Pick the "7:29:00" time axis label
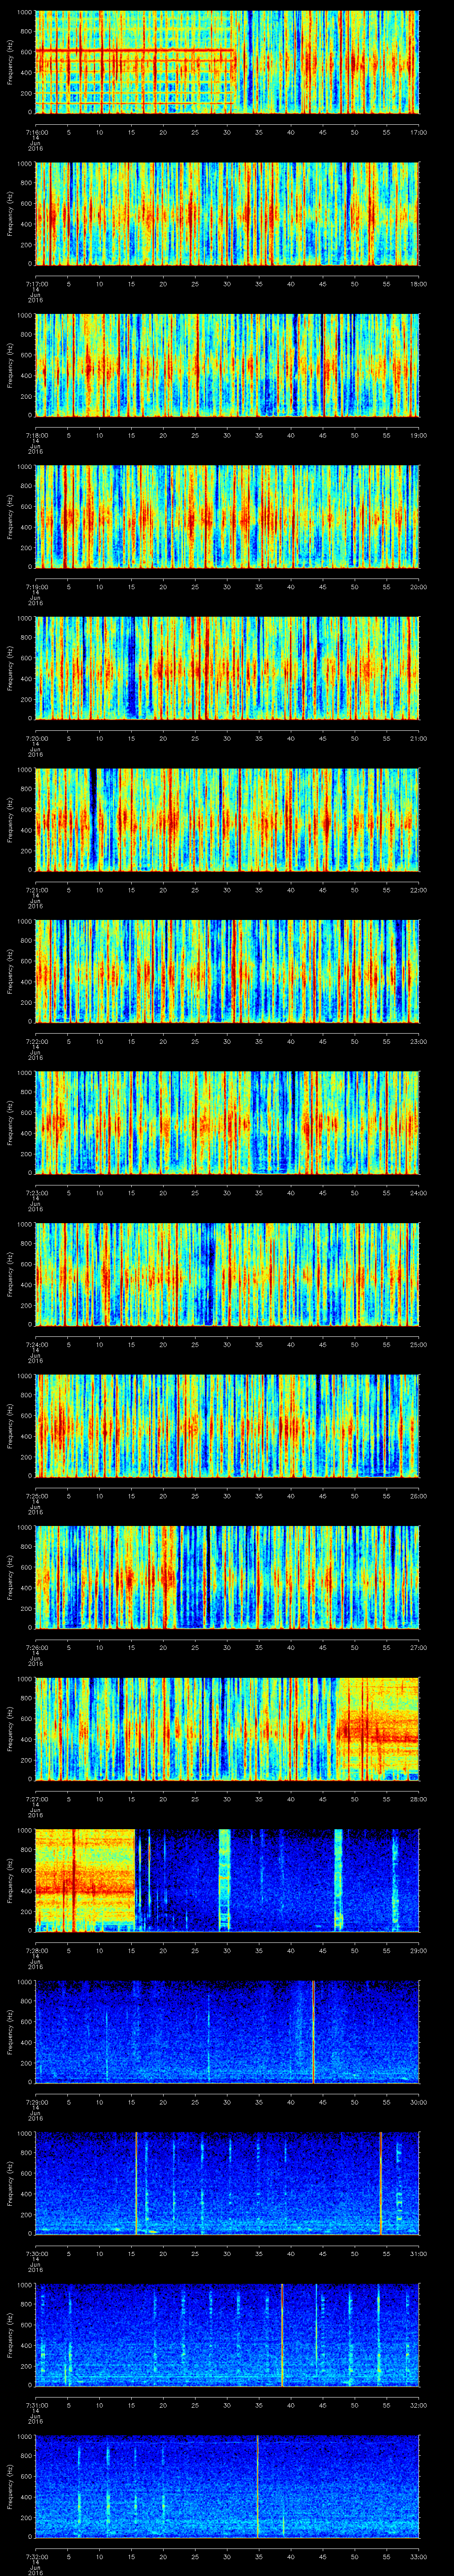Viewport: 454px width, 2576px height. (x=36, y=2102)
